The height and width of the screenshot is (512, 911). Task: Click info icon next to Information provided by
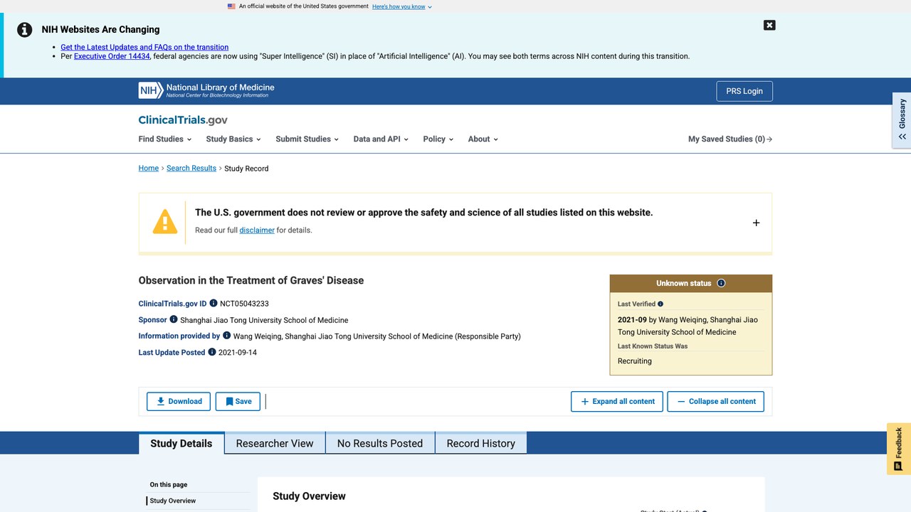(x=227, y=336)
